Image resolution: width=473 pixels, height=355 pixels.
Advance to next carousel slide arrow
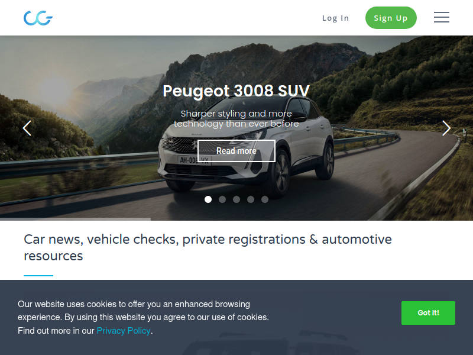click(446, 128)
